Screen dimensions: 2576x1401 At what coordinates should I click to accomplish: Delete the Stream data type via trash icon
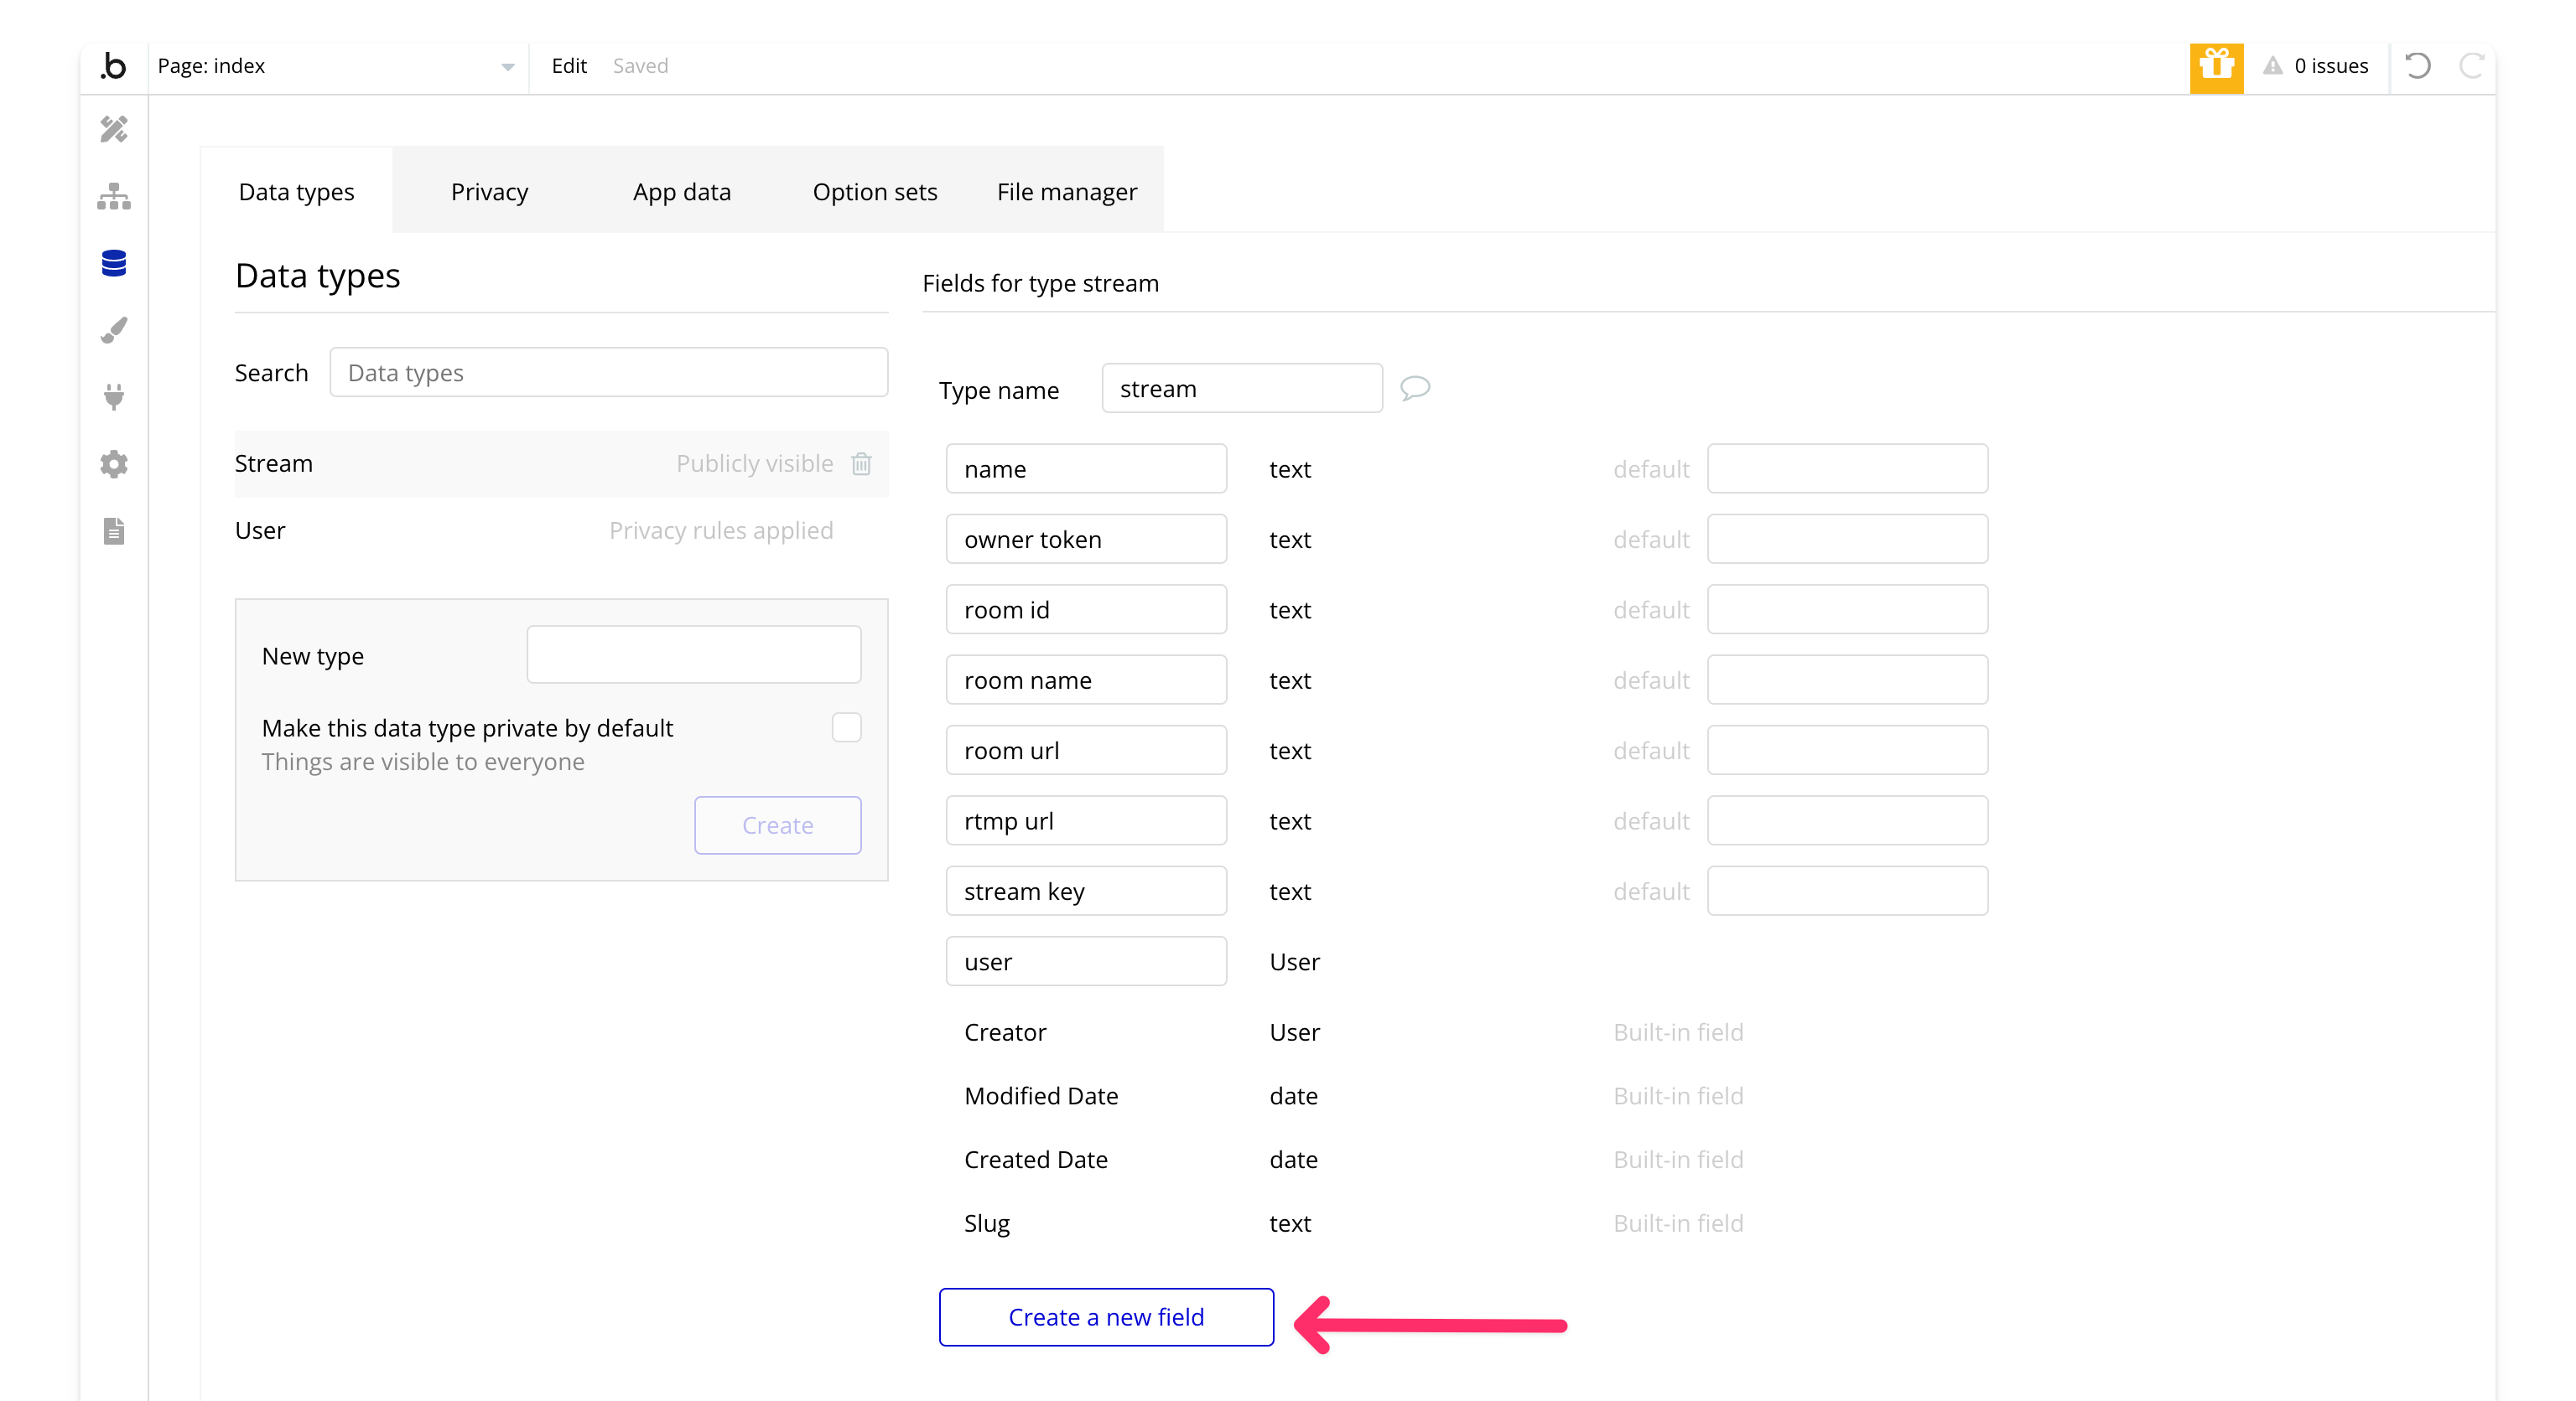(861, 463)
